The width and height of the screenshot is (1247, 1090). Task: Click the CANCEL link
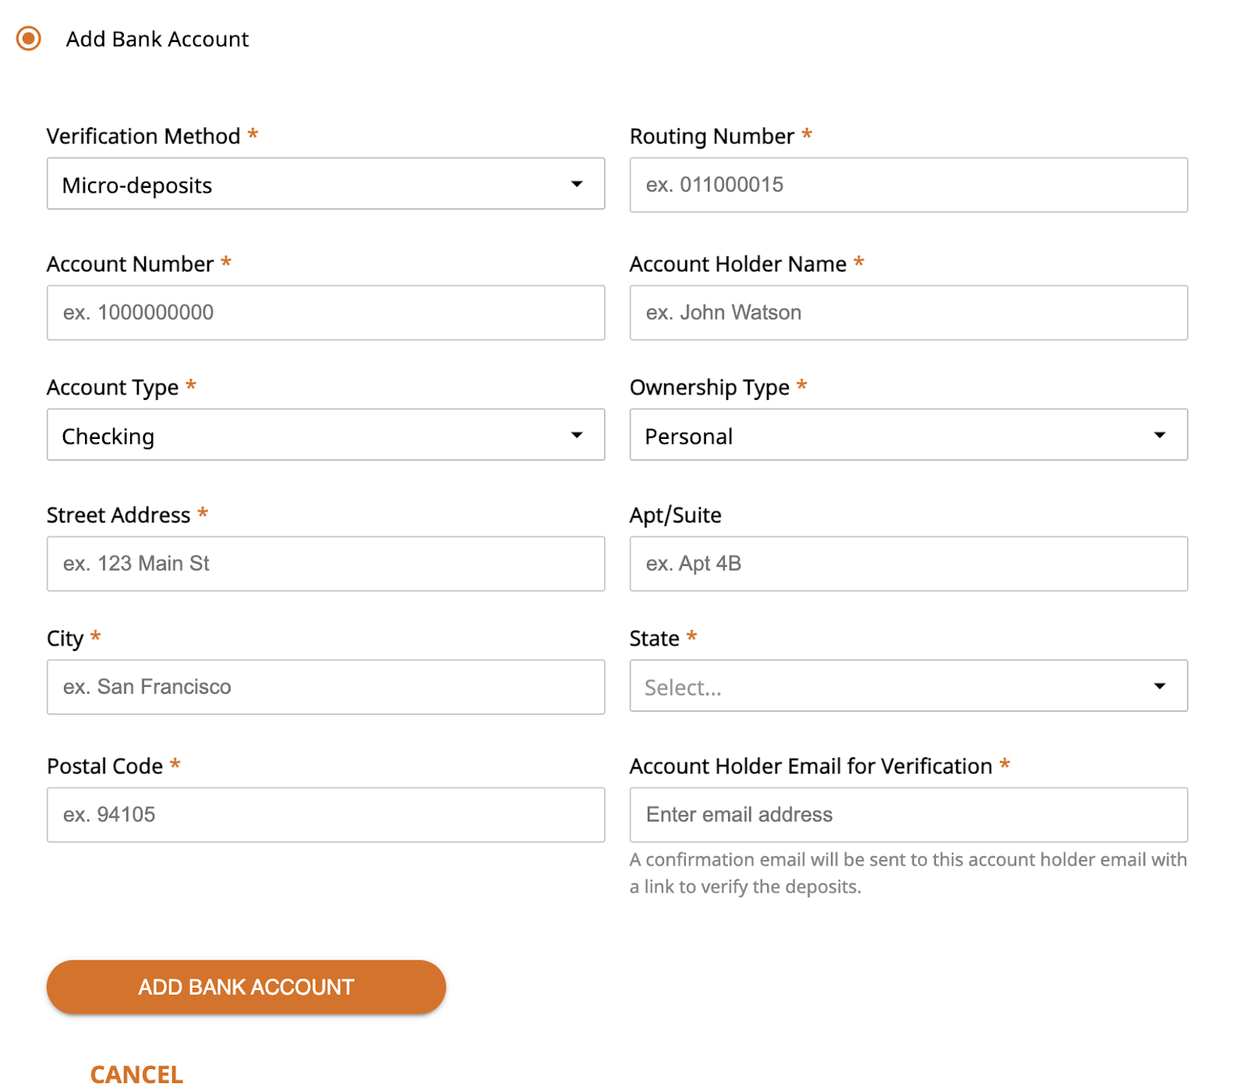(x=136, y=1074)
